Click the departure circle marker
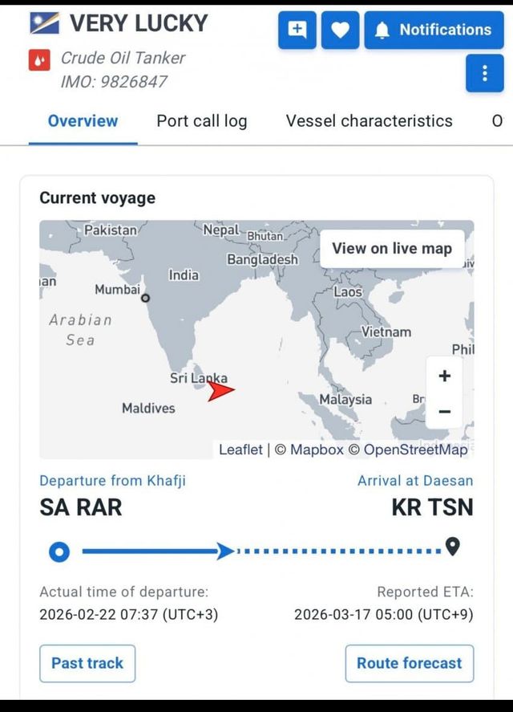The image size is (513, 712). pyautogui.click(x=59, y=551)
